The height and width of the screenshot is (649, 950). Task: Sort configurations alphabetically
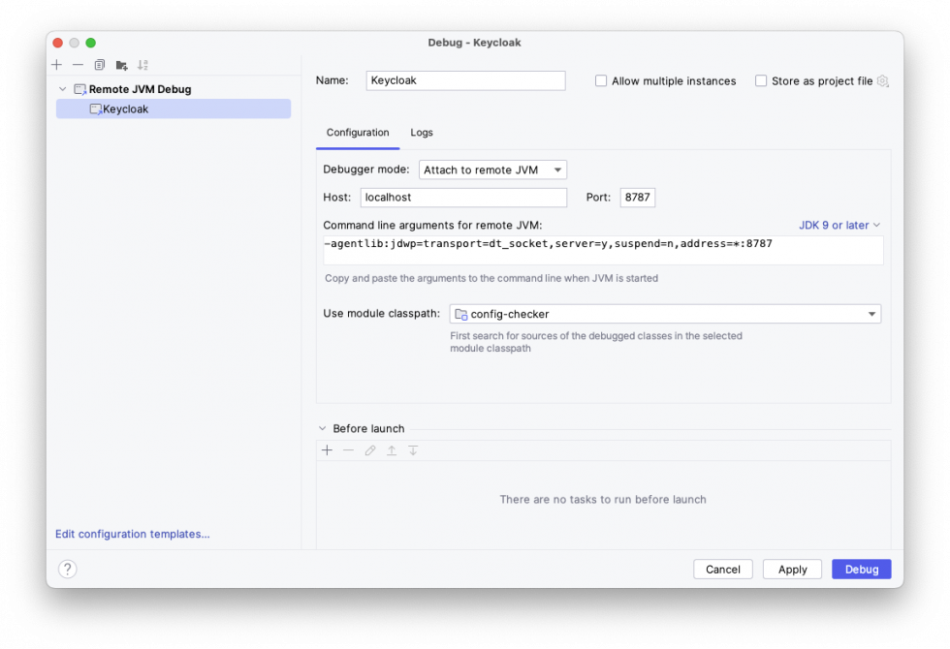(142, 65)
